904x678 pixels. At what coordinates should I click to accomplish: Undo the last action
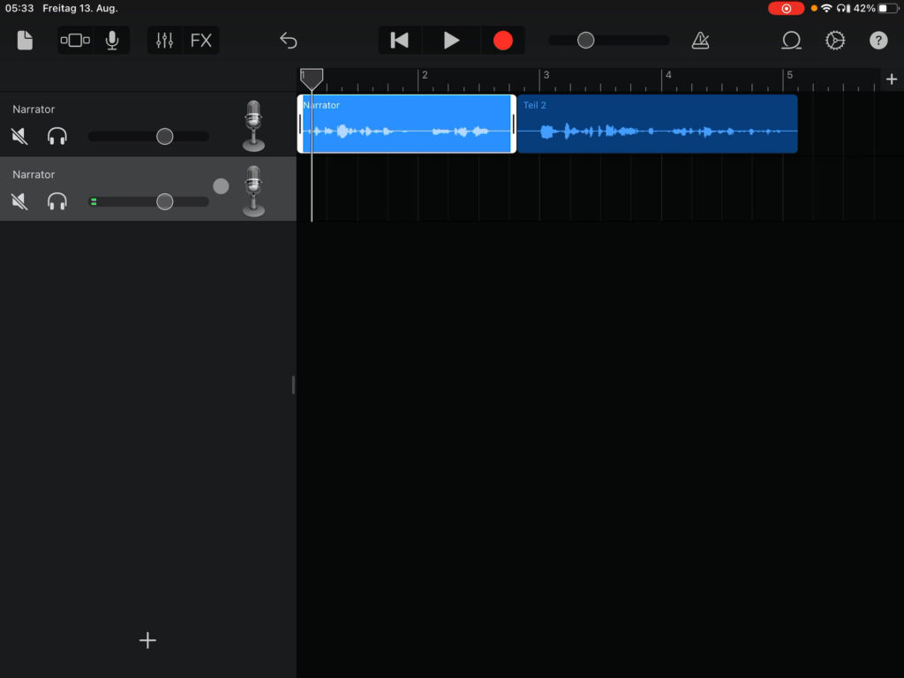(x=289, y=41)
